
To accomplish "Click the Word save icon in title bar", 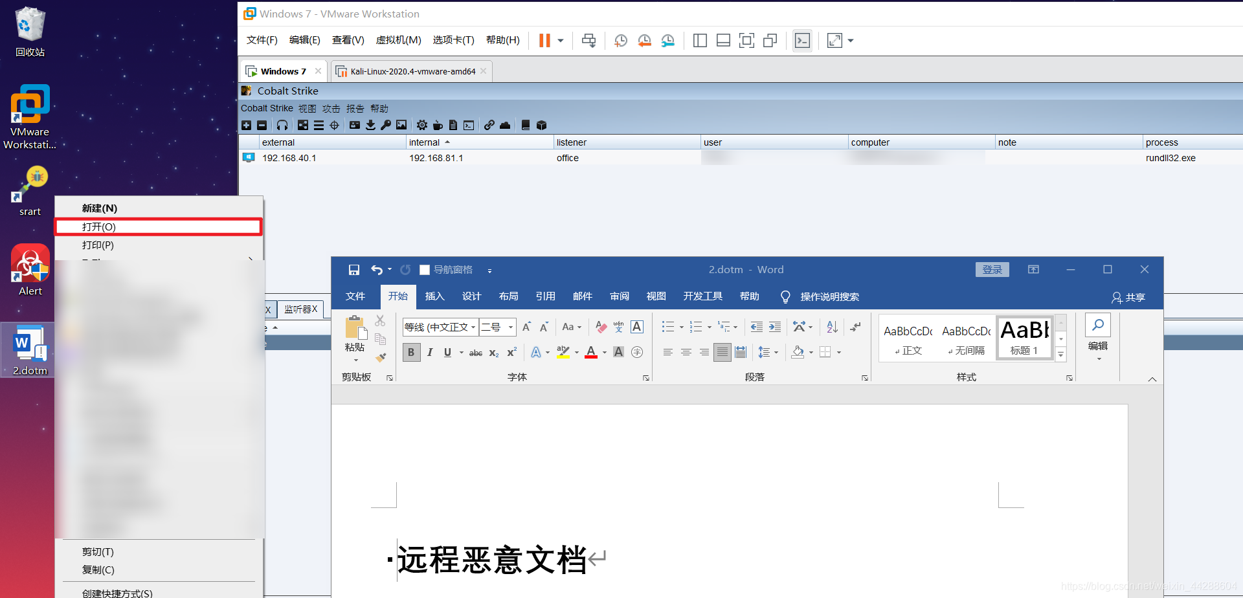I will tap(353, 270).
